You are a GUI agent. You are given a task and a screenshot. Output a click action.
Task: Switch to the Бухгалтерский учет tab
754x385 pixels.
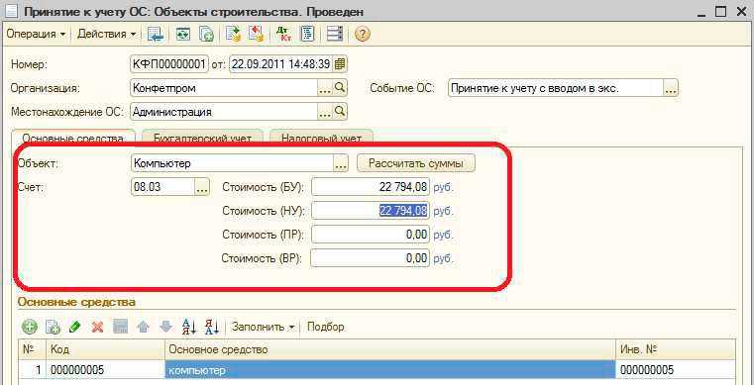pos(202,138)
